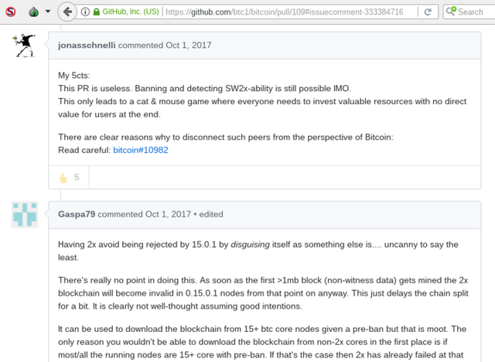The image size is (495, 362).
Task: Open the Tor button dropdown arrow
Action: [x=48, y=12]
